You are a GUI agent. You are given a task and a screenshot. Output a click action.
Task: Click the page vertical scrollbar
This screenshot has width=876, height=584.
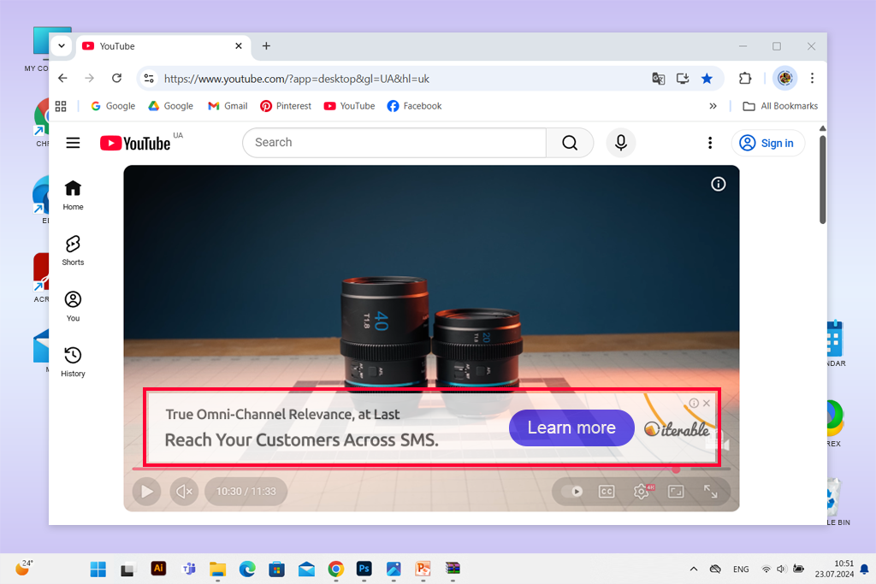tap(822, 179)
